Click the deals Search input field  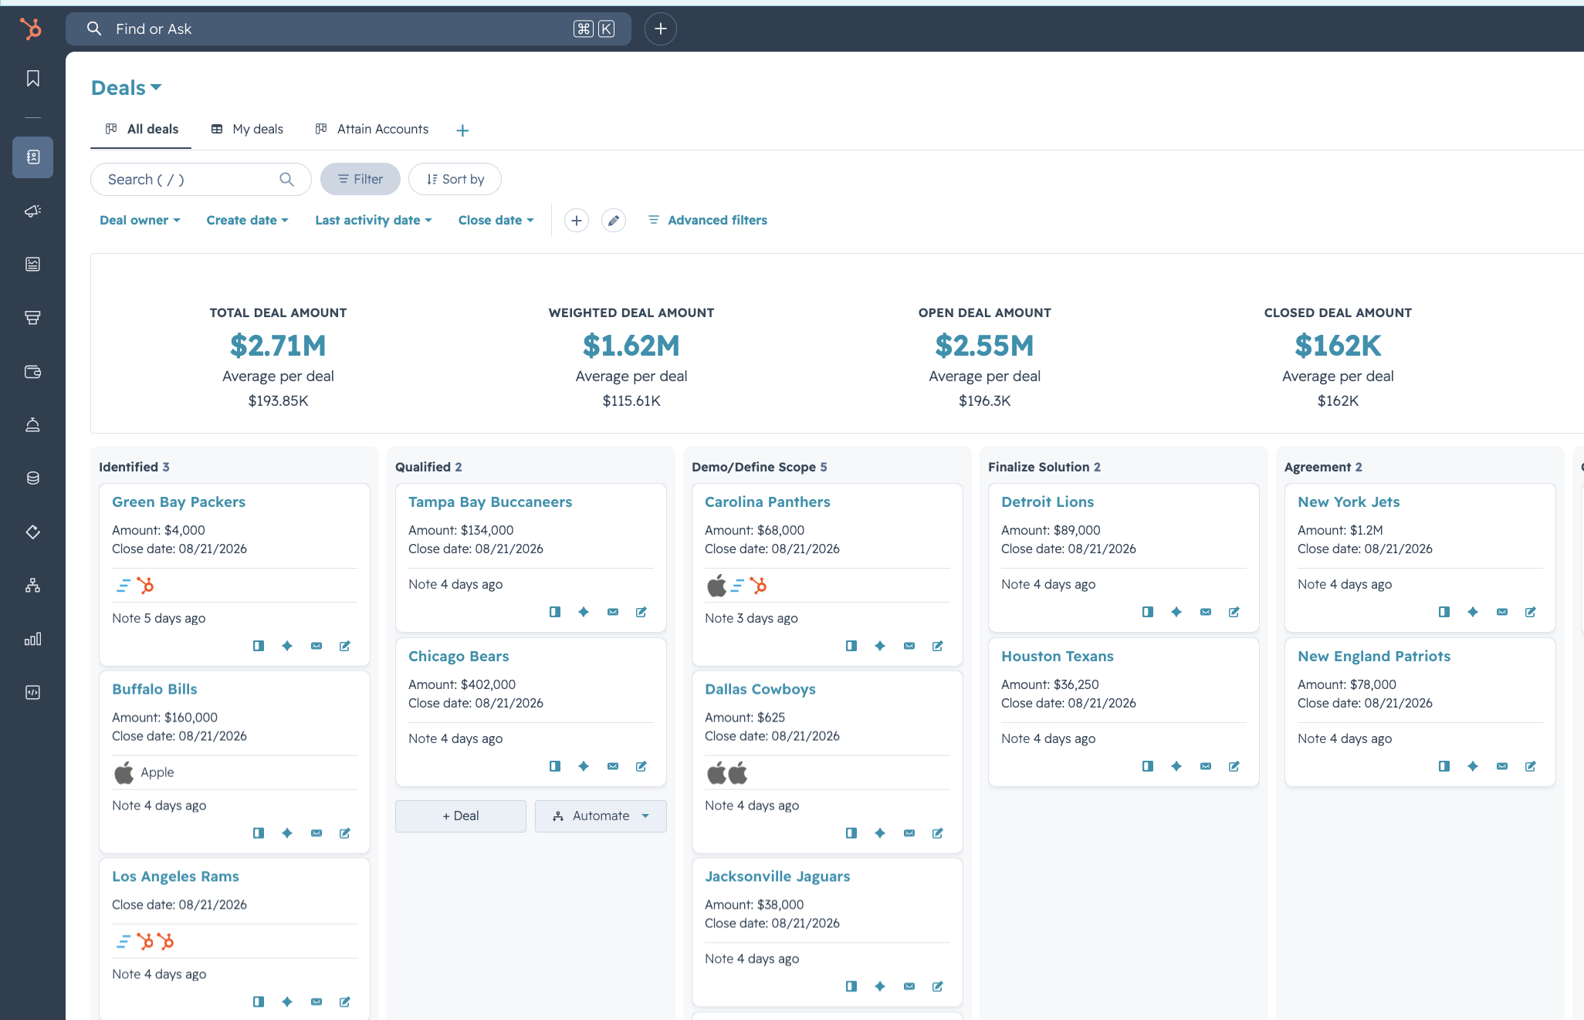[x=201, y=179]
